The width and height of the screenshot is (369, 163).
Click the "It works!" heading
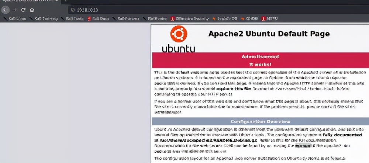(260, 65)
